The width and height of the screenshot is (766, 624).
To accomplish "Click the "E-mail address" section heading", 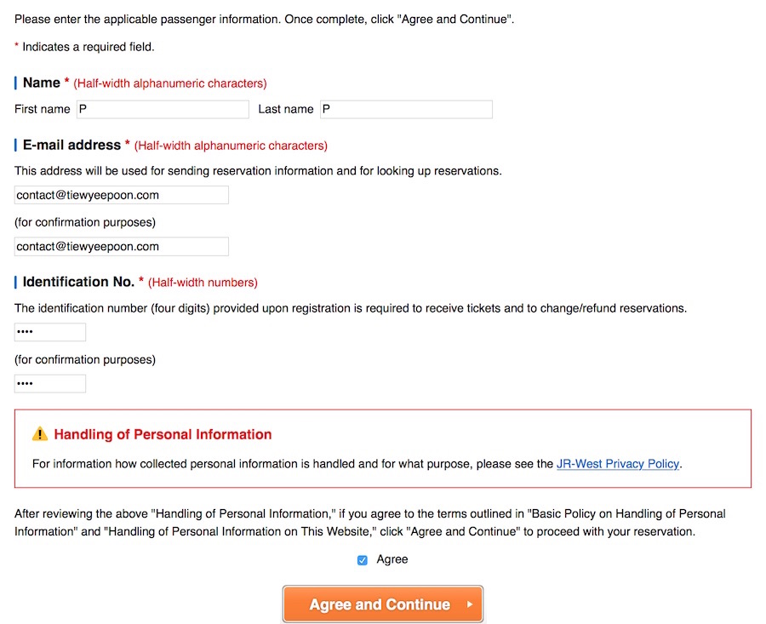I will (x=71, y=145).
